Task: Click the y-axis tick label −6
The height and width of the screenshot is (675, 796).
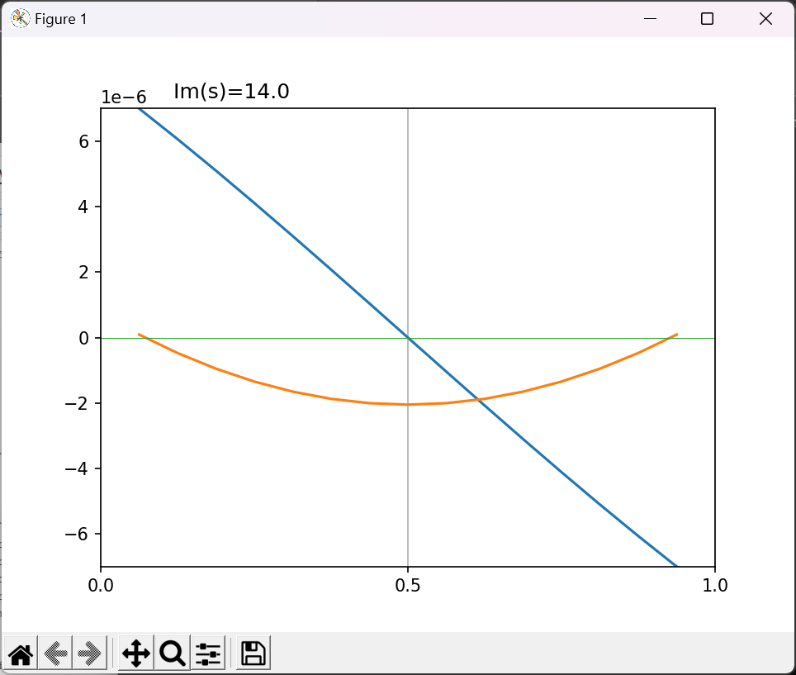Action: coord(77,534)
